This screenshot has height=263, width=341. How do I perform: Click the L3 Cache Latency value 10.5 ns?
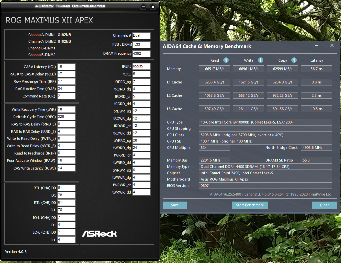(x=317, y=109)
